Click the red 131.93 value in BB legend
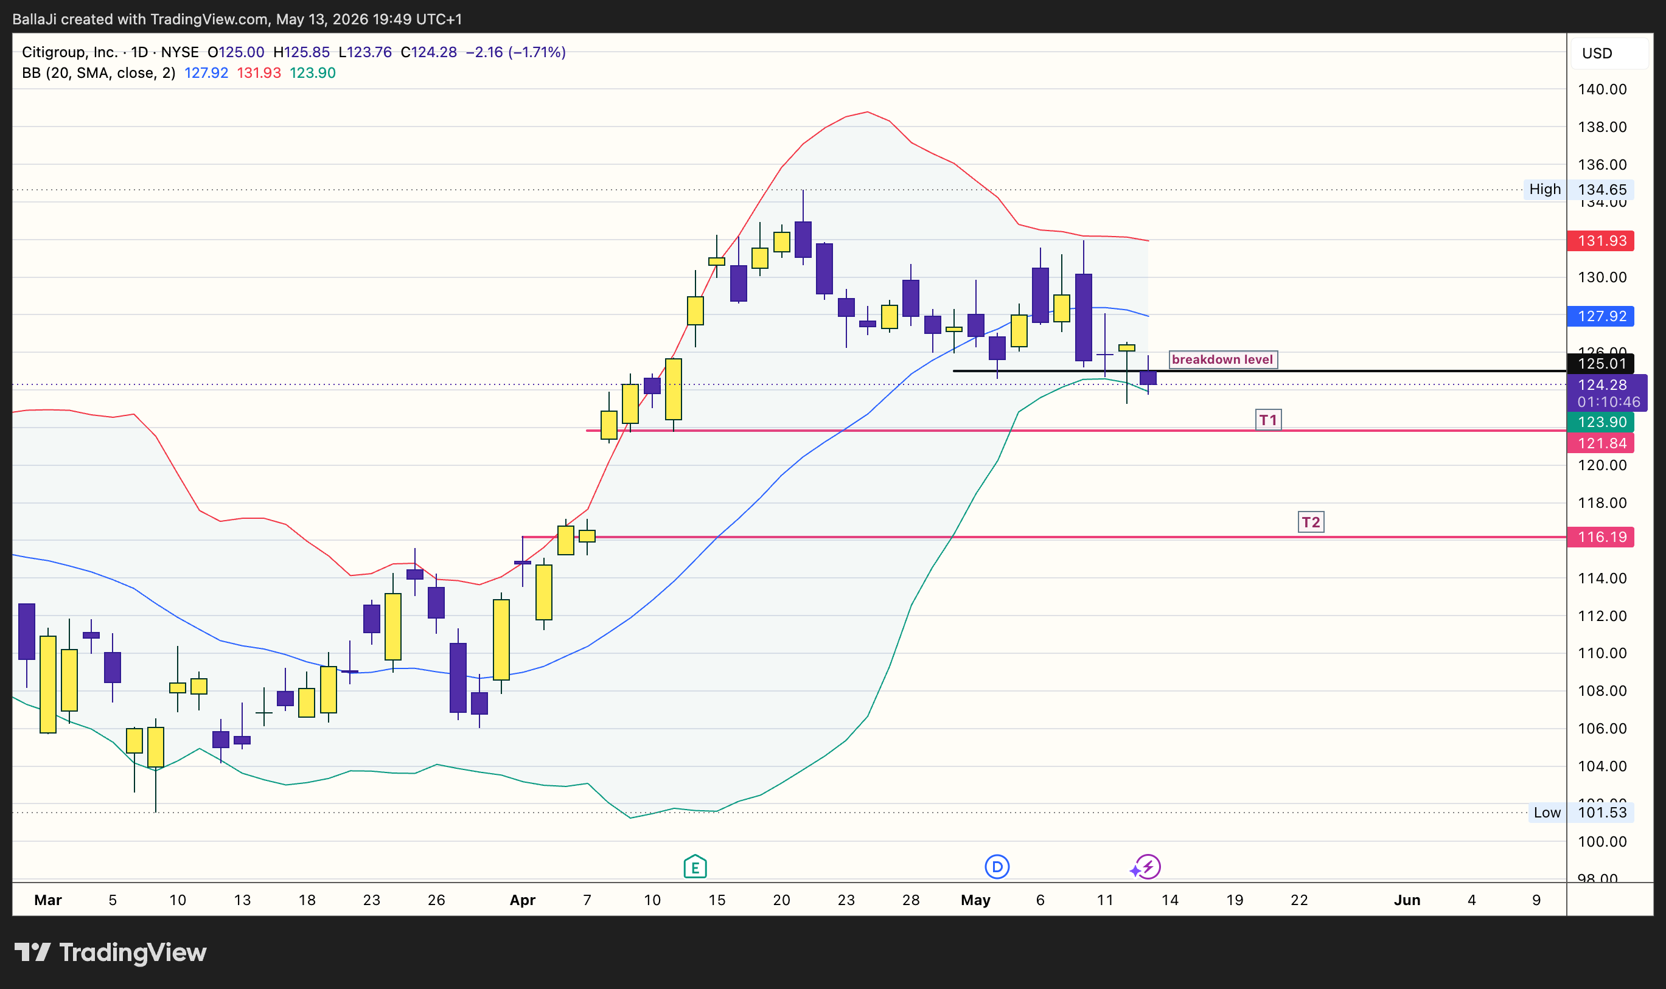Screen dimensions: 1666x989 click(259, 74)
